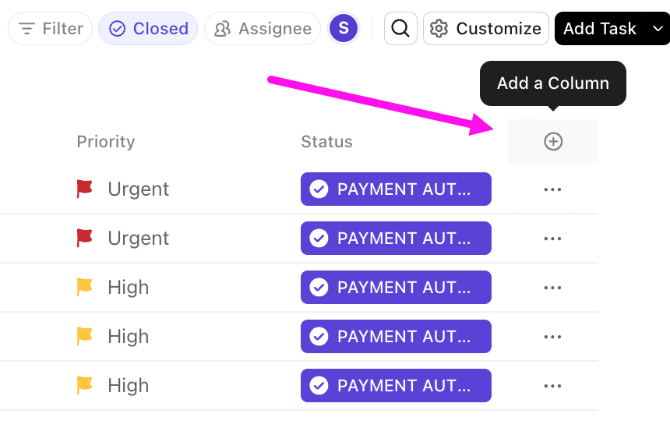Click the search magnifier icon

400,29
